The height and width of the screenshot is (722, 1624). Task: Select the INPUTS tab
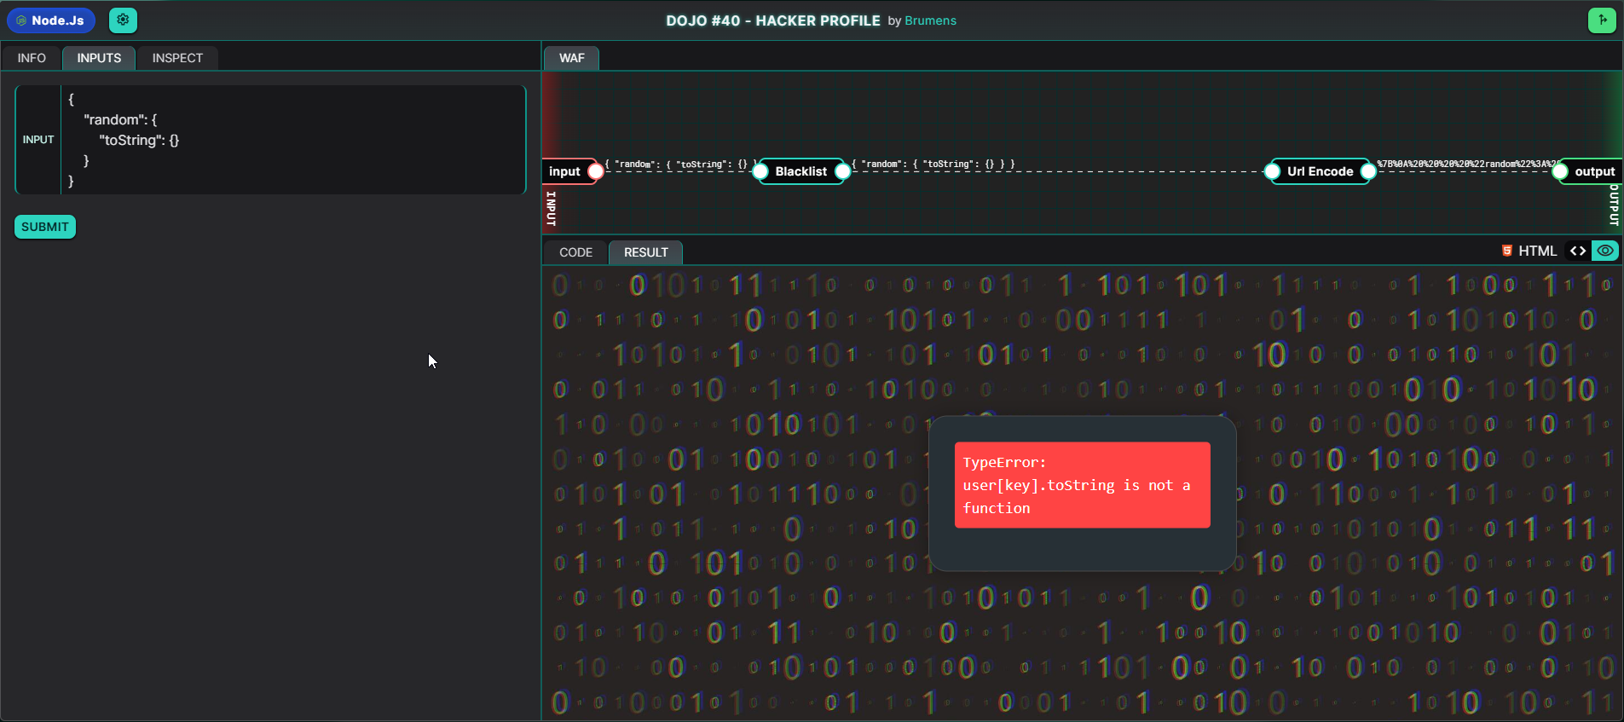pyautogui.click(x=99, y=58)
